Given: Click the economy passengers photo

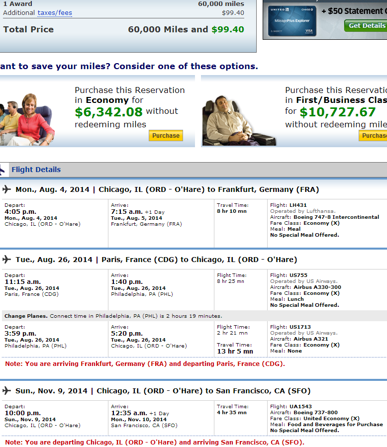Looking at the screenshot, I should (27, 119).
